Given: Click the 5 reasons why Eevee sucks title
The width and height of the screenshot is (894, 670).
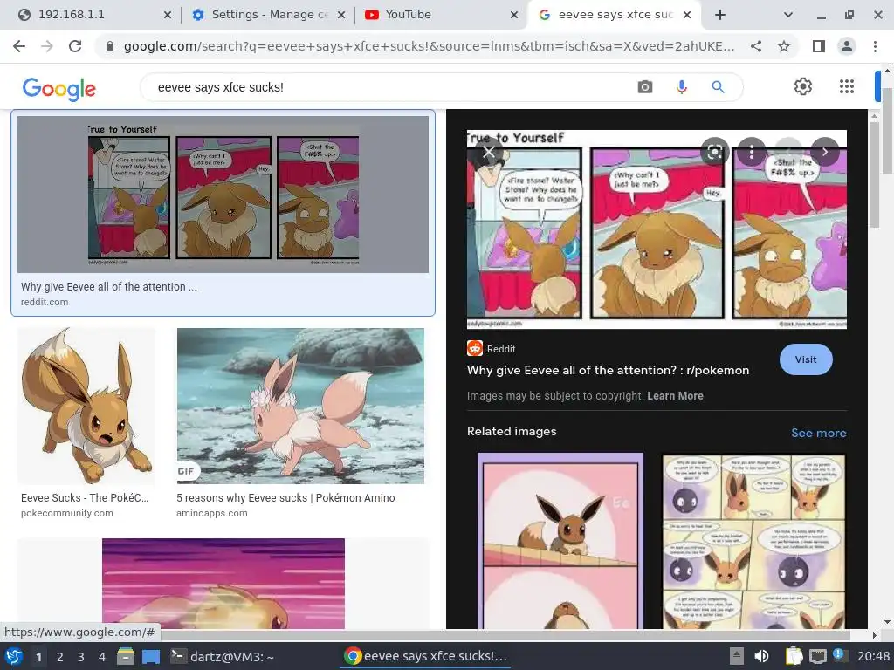Looking at the screenshot, I should [x=285, y=498].
